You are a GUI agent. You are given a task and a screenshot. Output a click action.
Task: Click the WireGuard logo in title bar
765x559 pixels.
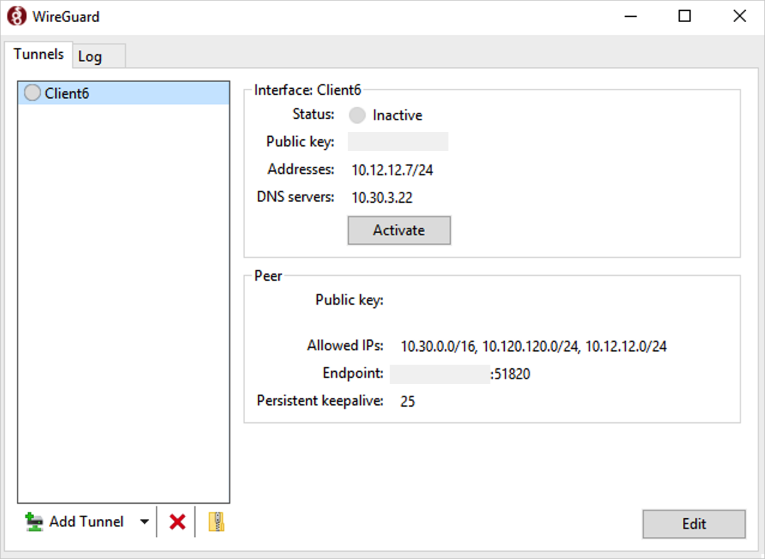click(x=17, y=16)
